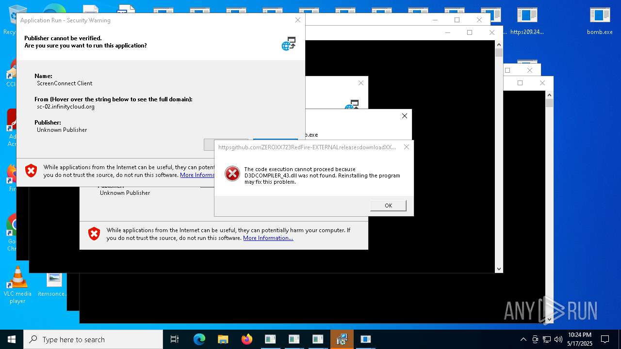Click the up arrow of the front console scrollbar

(x=499, y=45)
